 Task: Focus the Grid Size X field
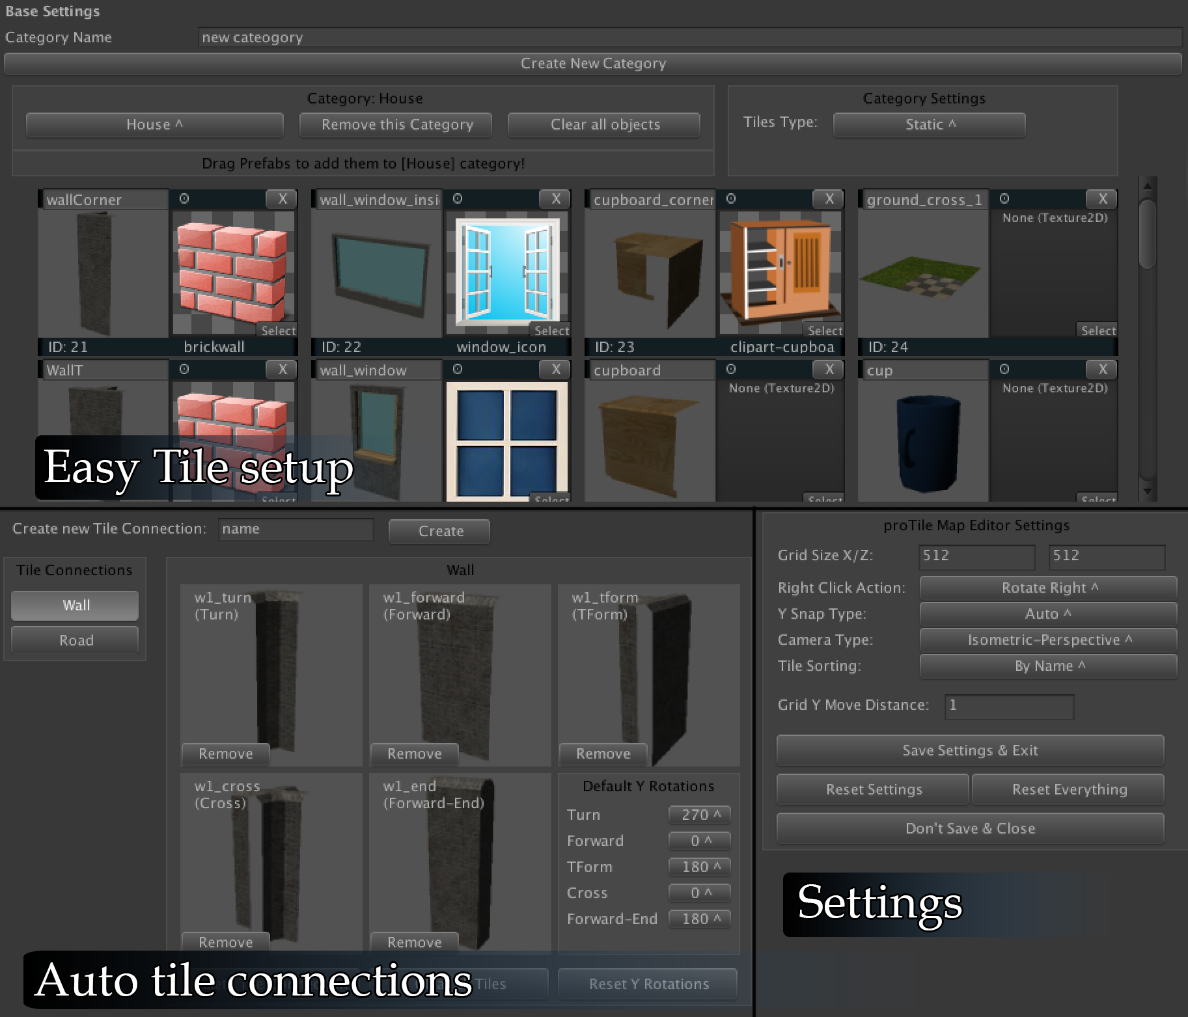tap(977, 556)
